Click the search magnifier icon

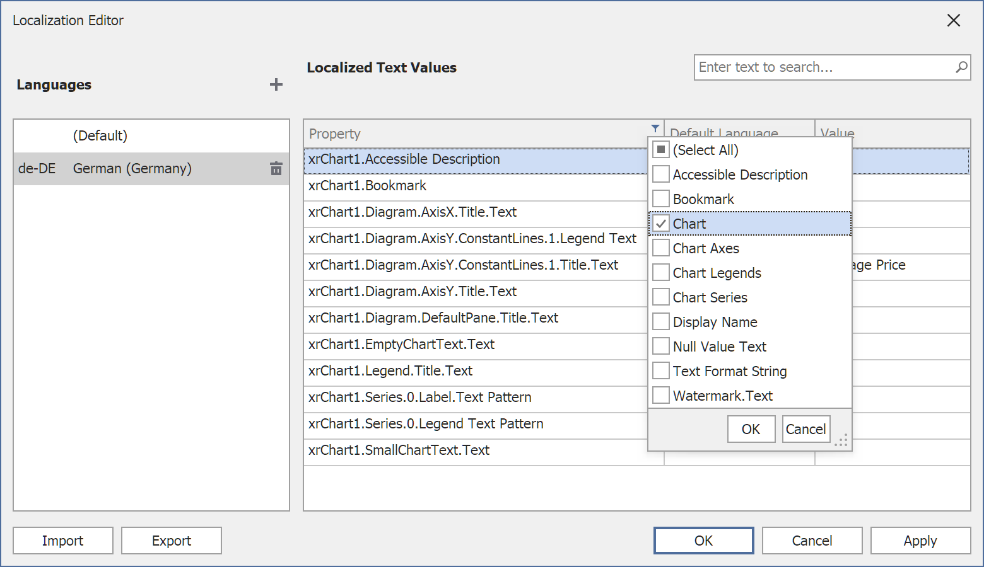click(961, 67)
